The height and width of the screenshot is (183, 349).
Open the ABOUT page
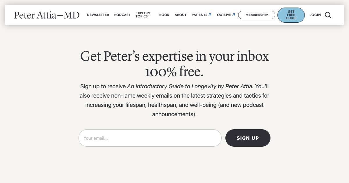click(181, 15)
